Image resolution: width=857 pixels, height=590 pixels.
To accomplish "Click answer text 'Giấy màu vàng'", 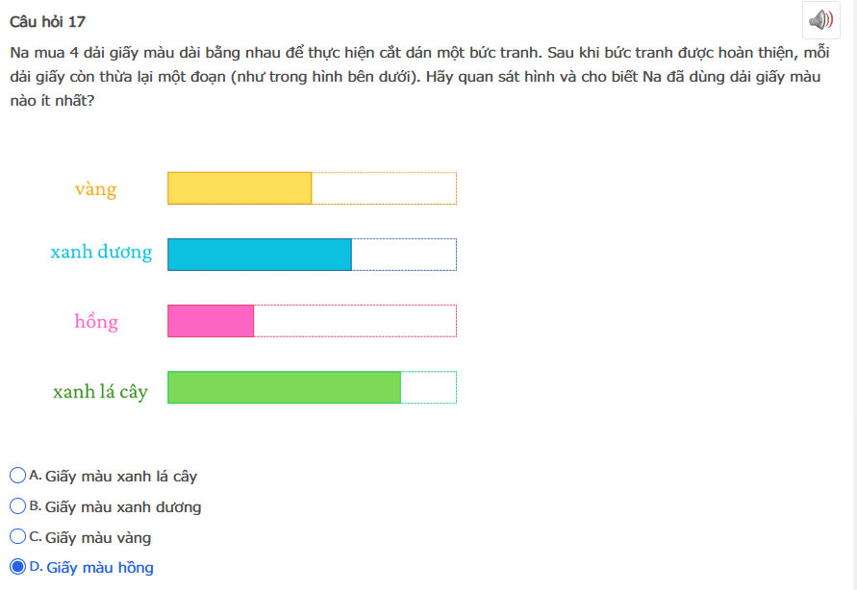I will click(98, 538).
